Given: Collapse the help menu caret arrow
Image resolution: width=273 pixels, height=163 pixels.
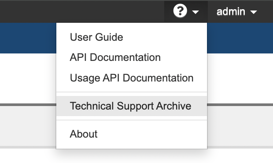Looking at the screenshot, I should (x=196, y=12).
